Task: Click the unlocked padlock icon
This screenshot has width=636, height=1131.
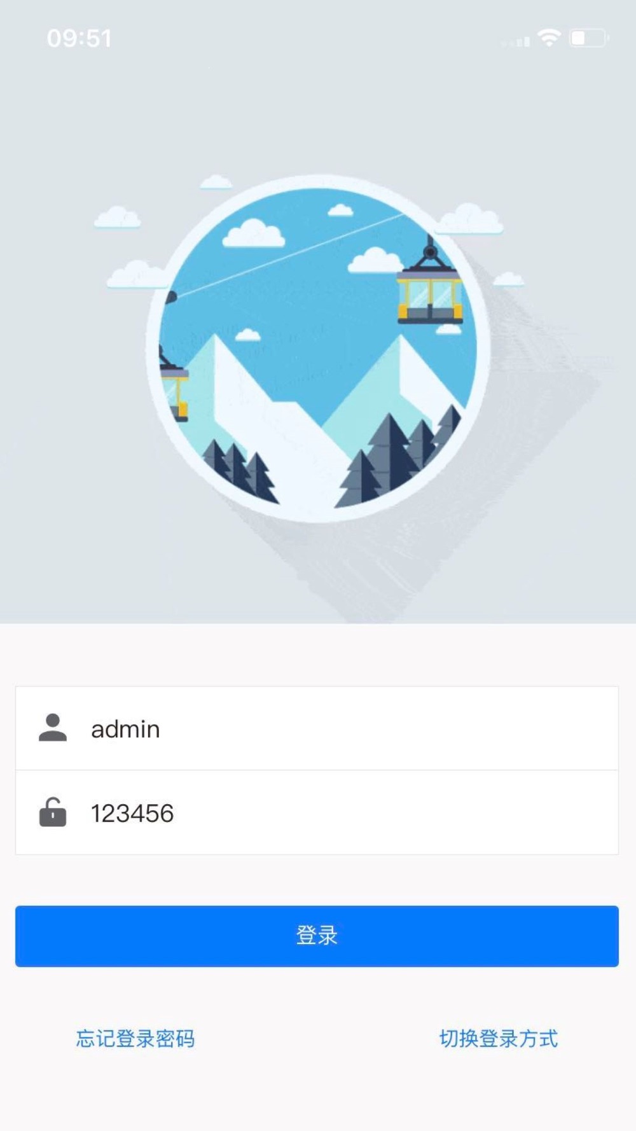Action: coord(53,812)
